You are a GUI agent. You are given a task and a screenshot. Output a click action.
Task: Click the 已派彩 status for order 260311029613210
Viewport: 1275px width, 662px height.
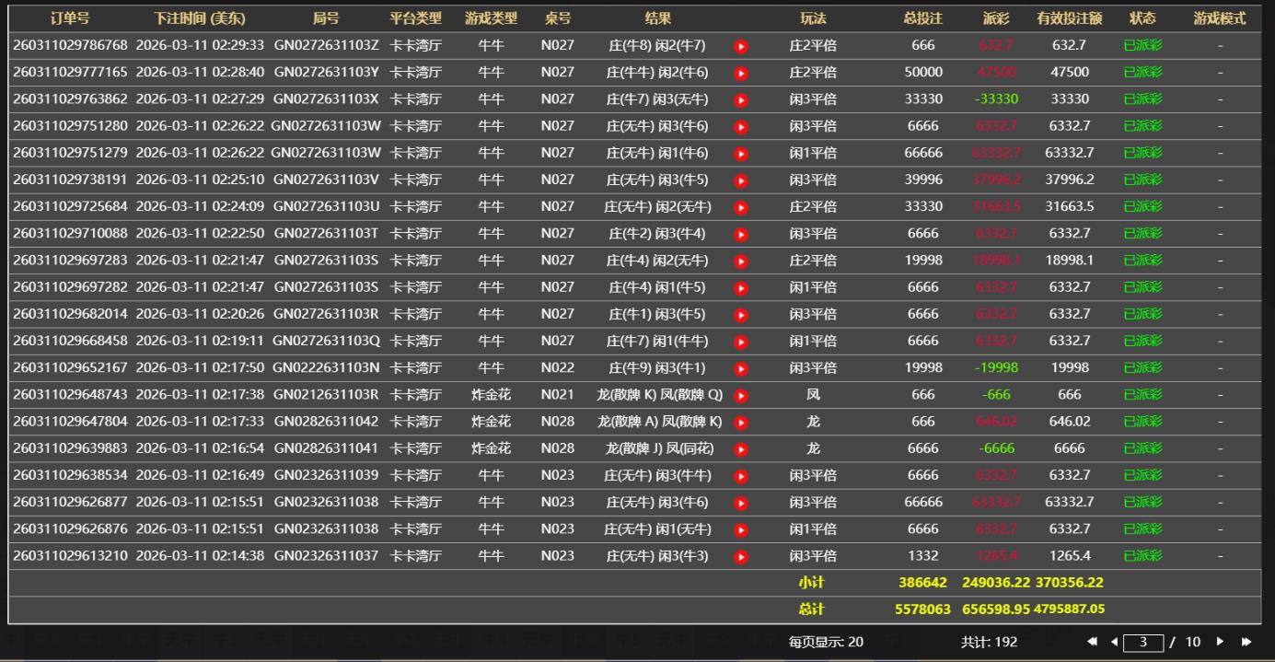pyautogui.click(x=1142, y=556)
